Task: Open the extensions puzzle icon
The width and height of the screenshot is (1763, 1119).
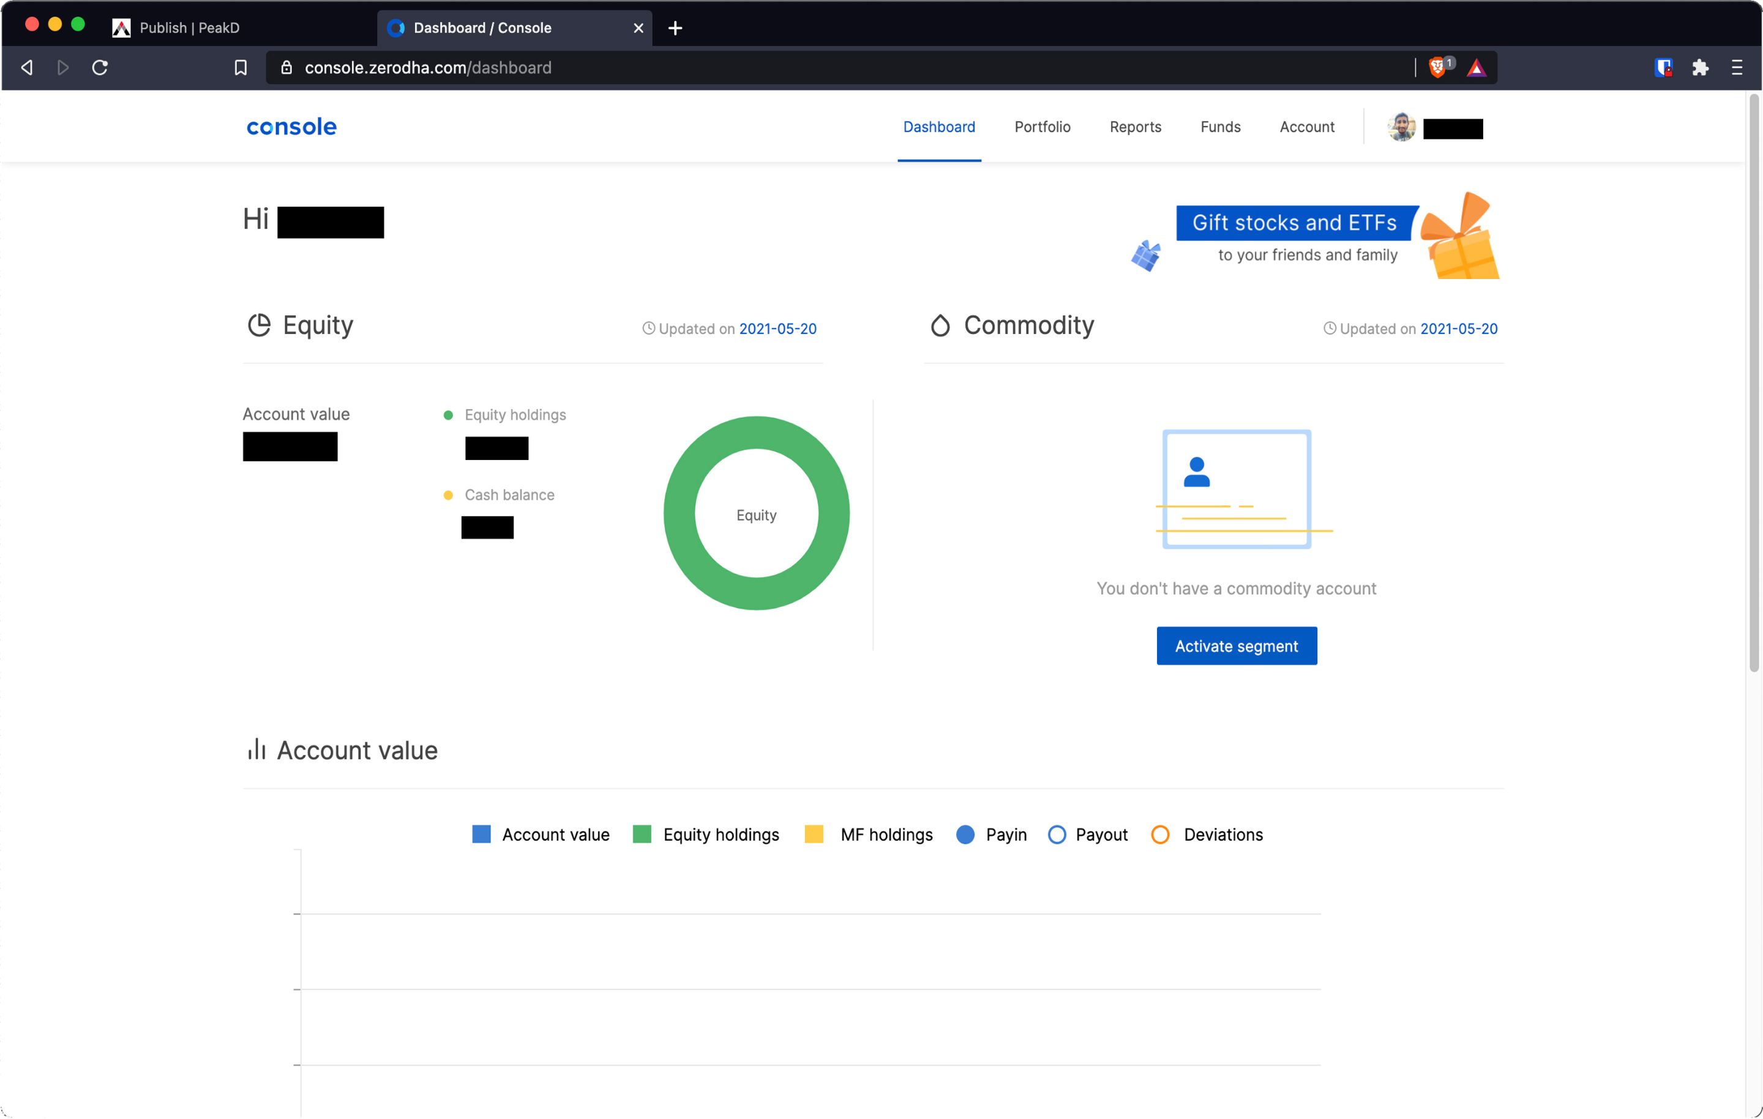Action: tap(1700, 67)
